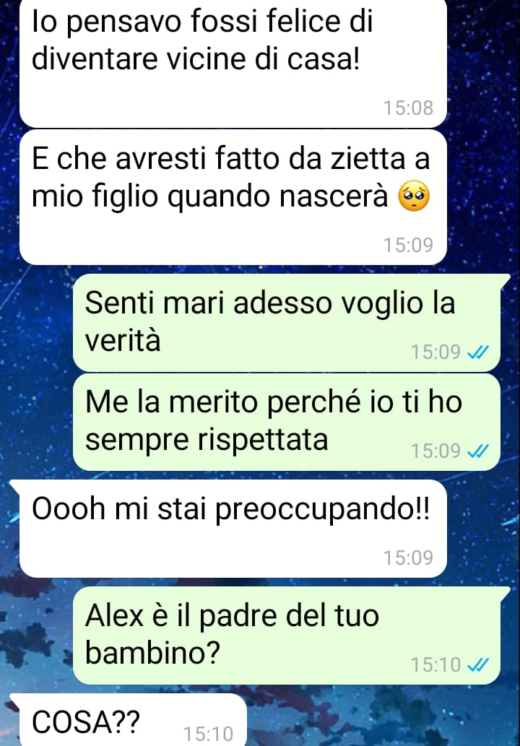Click 15:10 timestamp next to 'COSA??'
This screenshot has height=746, width=520.
tap(209, 734)
